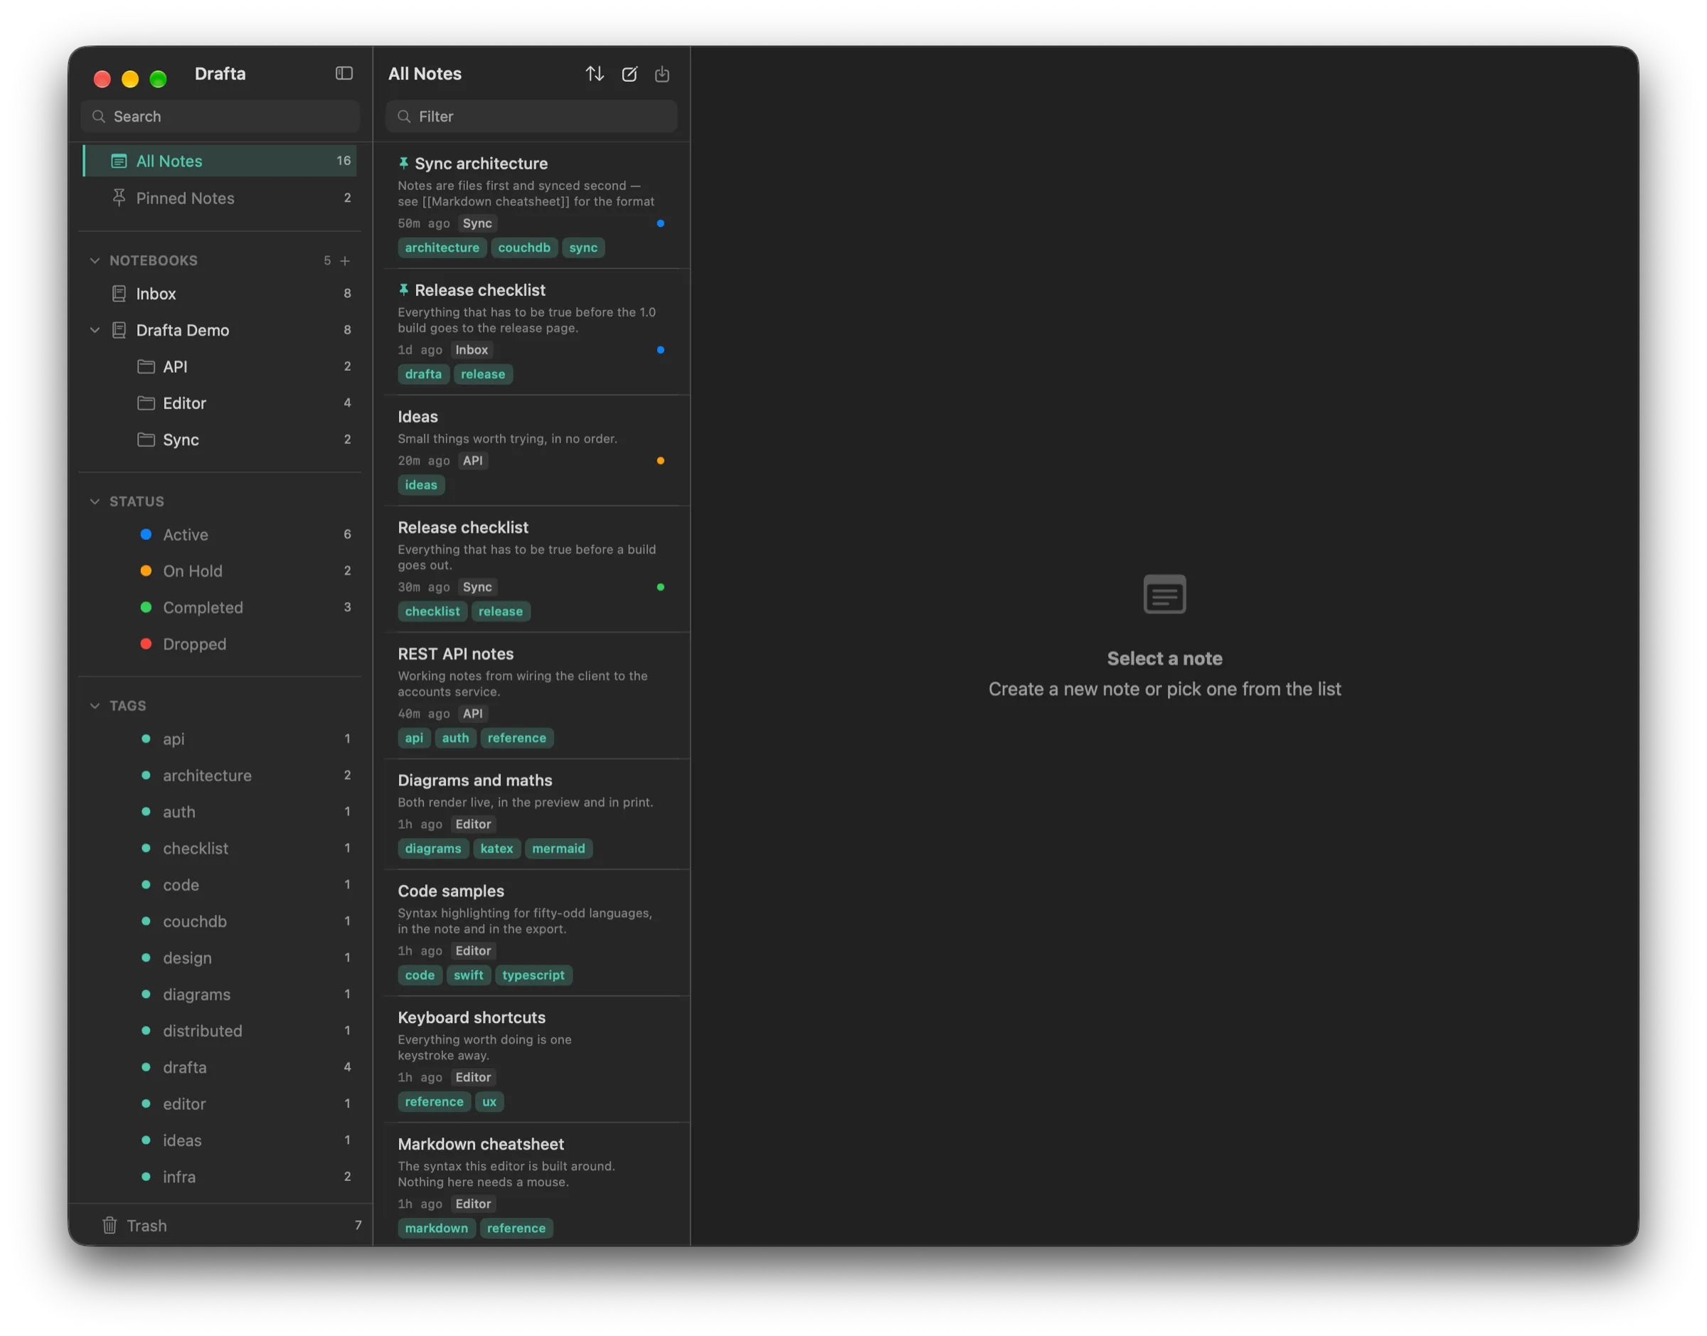Click the import notes icon
The height and width of the screenshot is (1336, 1707).
[661, 73]
